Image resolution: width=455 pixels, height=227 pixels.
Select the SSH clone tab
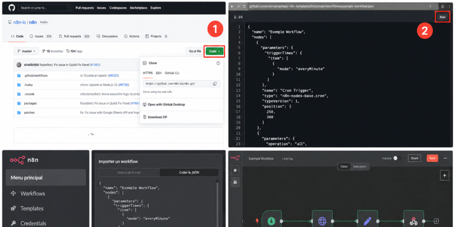click(159, 73)
